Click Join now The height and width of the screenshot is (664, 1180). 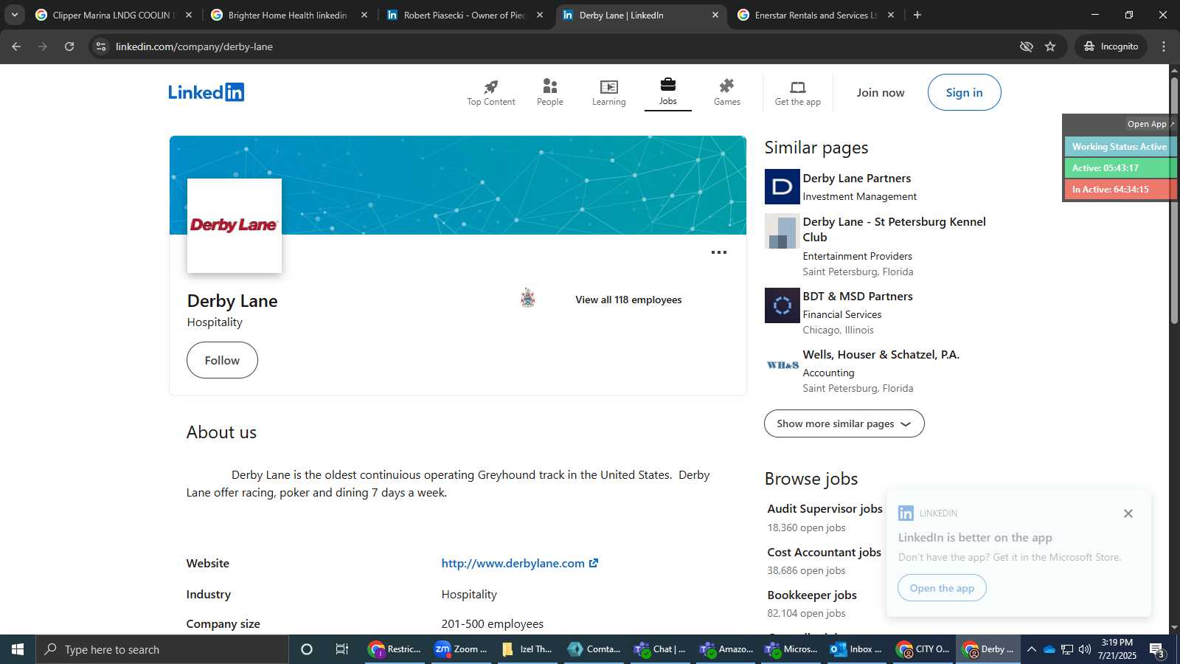click(880, 92)
